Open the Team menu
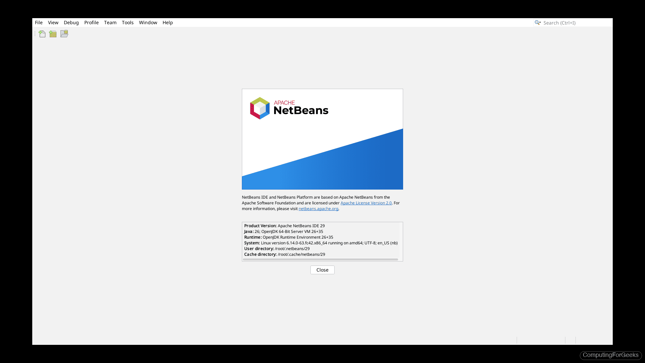This screenshot has height=363, width=645. (x=110, y=23)
